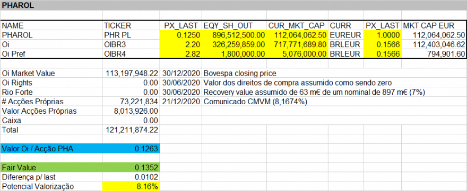Select the Oi Market Value amount 113,197,948.22
Image resolution: width=467 pixels, height=191 pixels.
131,73
